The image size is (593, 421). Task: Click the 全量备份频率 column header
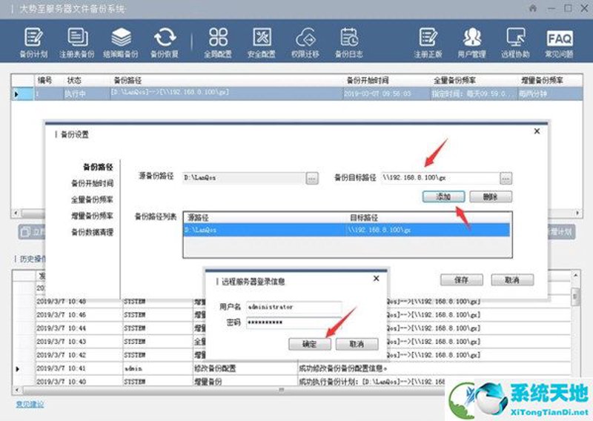474,80
